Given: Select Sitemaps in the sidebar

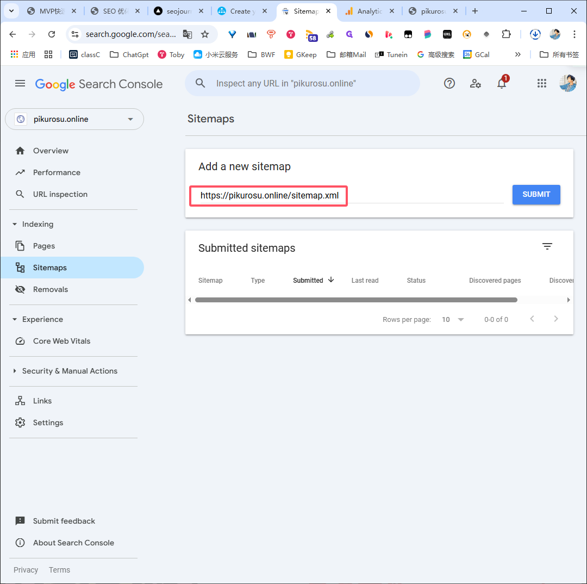Looking at the screenshot, I should [72, 268].
